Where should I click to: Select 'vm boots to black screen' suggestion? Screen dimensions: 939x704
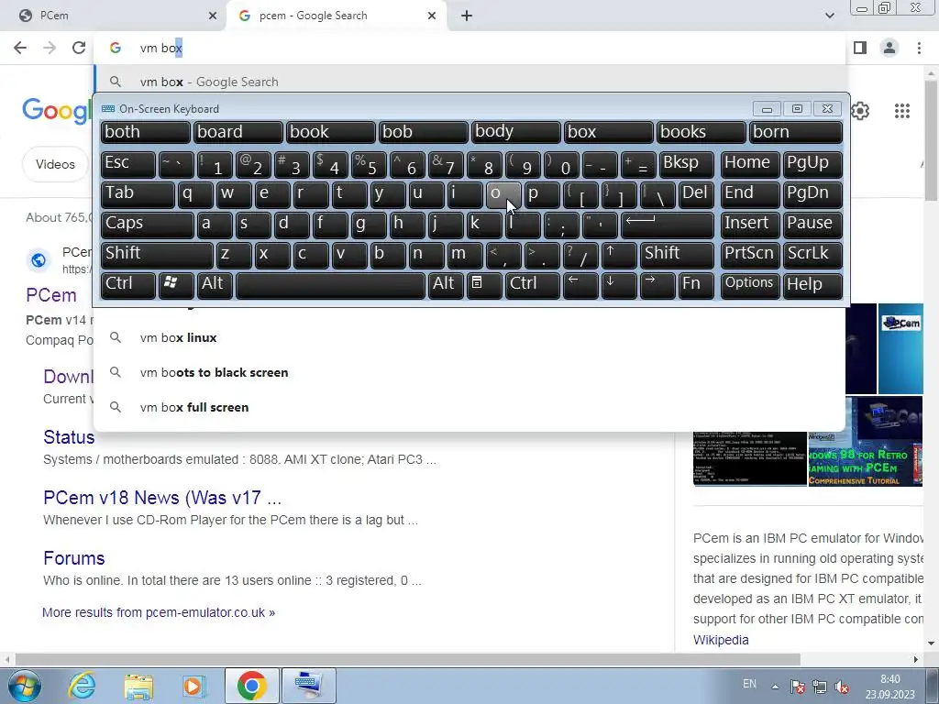click(470, 372)
